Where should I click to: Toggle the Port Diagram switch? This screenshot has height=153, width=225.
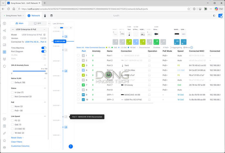44,52
